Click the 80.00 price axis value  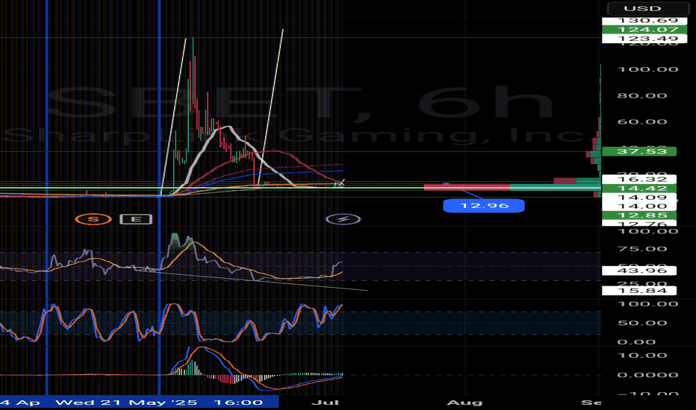[641, 95]
